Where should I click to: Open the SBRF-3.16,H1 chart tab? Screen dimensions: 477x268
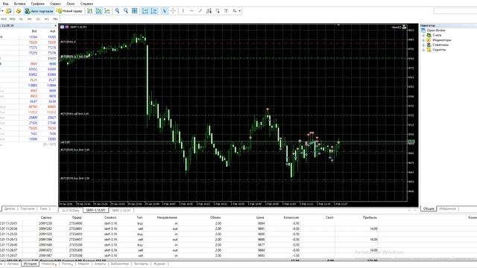click(x=121, y=210)
